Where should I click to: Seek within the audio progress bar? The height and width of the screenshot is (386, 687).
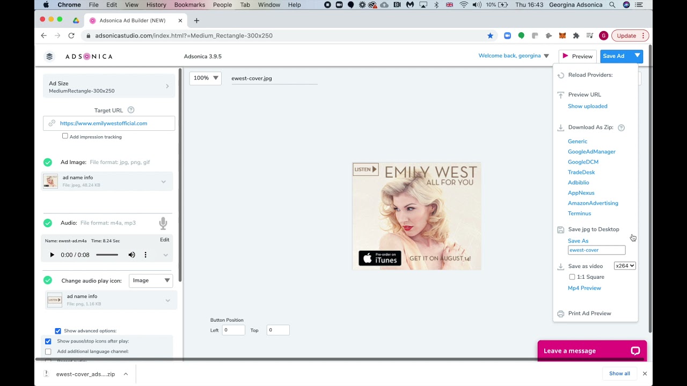(107, 255)
